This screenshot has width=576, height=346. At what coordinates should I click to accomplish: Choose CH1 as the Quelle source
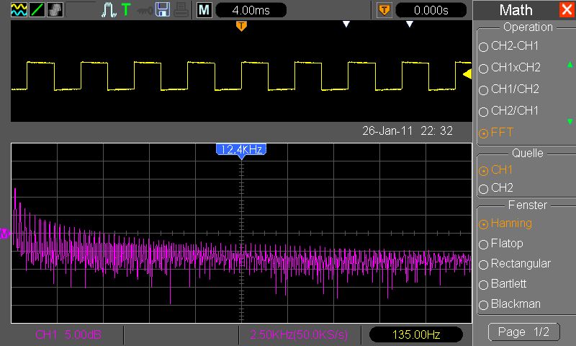[495, 170]
